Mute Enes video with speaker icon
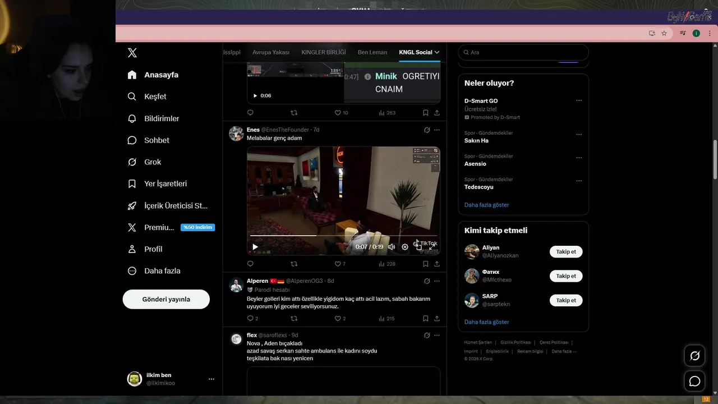718x404 pixels. [392, 247]
